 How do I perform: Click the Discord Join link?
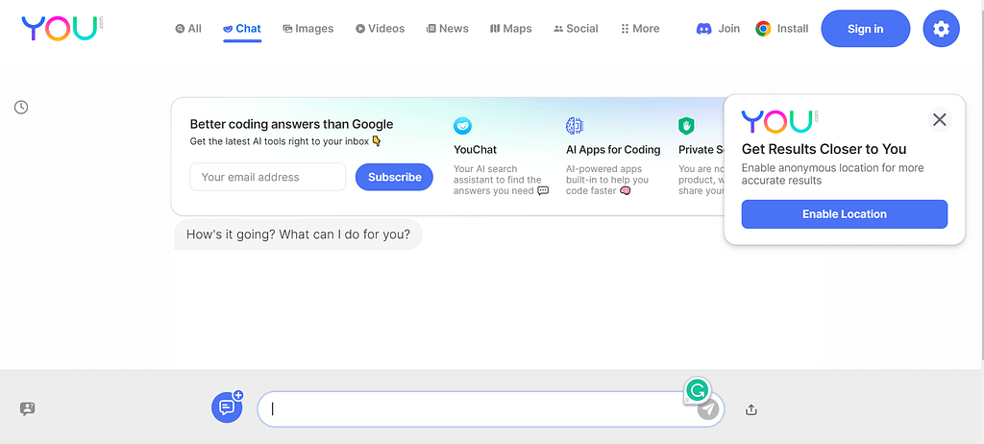[718, 28]
